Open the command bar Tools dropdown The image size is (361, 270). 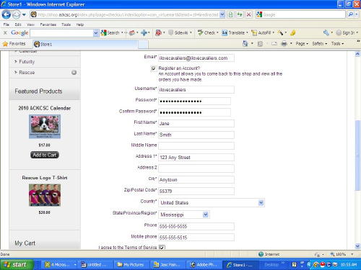click(337, 44)
